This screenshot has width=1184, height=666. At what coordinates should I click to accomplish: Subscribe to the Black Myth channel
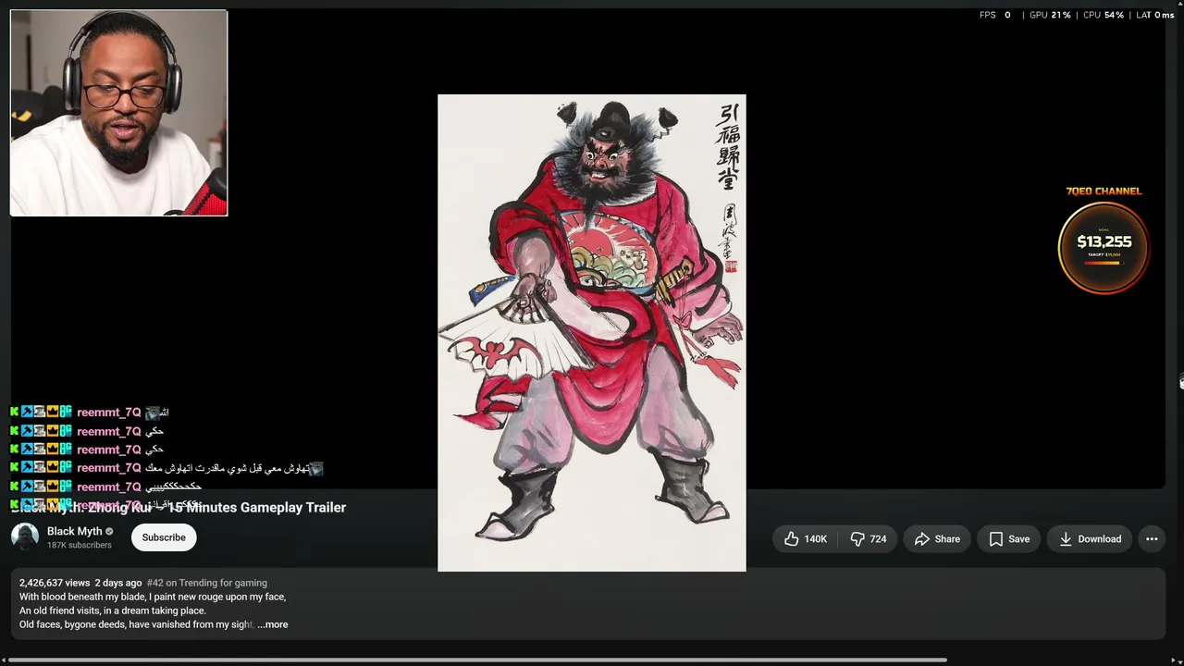(164, 537)
